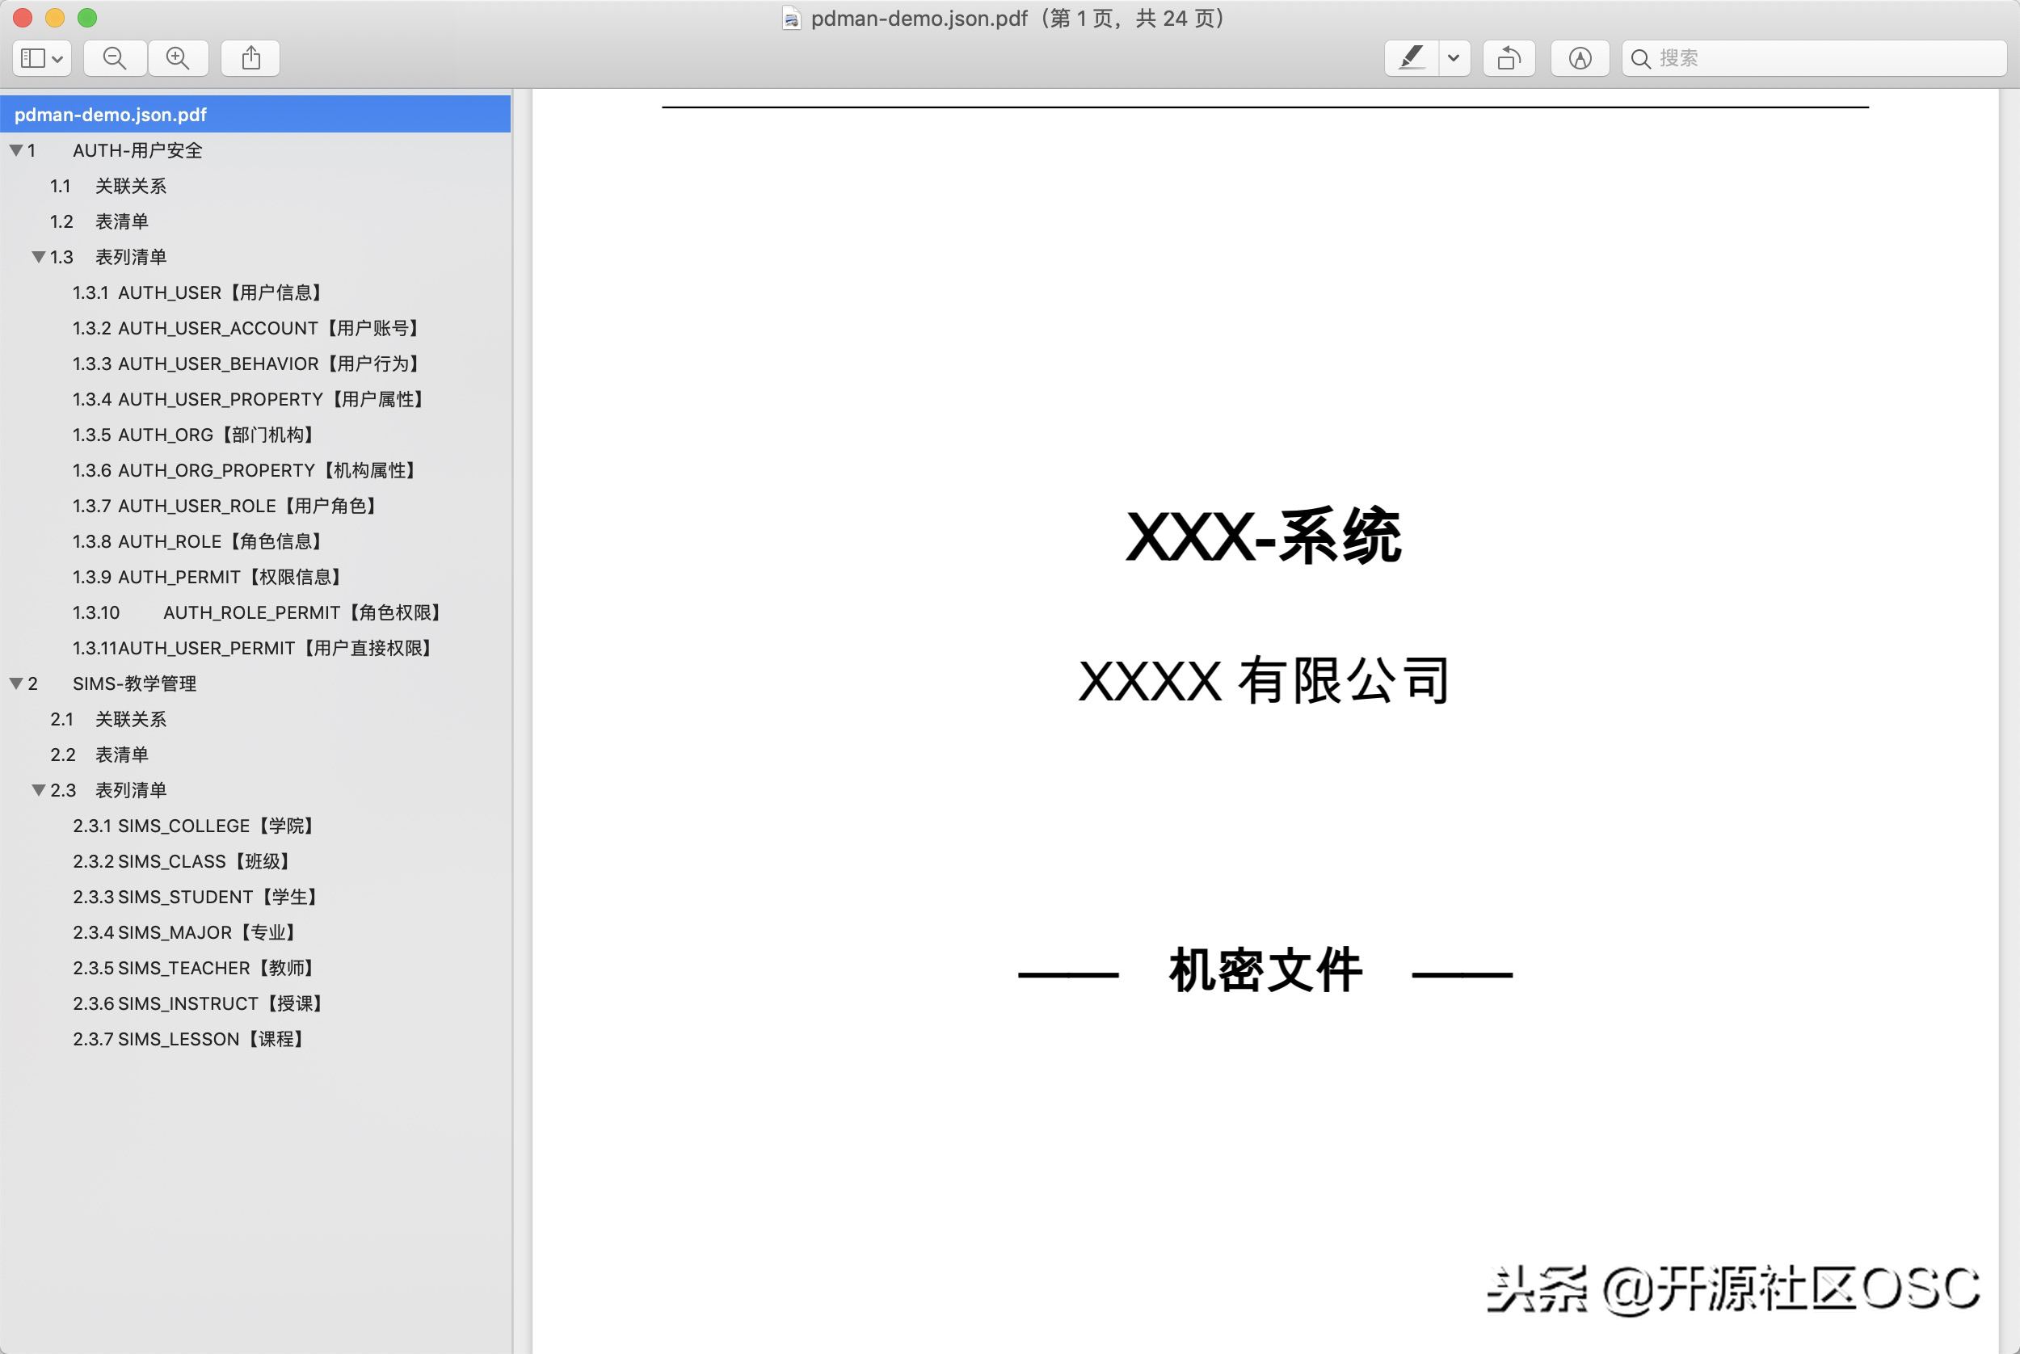The height and width of the screenshot is (1354, 2020).
Task: Open 2.3.2 SIMS_CLASS 班级
Action: pos(184,860)
